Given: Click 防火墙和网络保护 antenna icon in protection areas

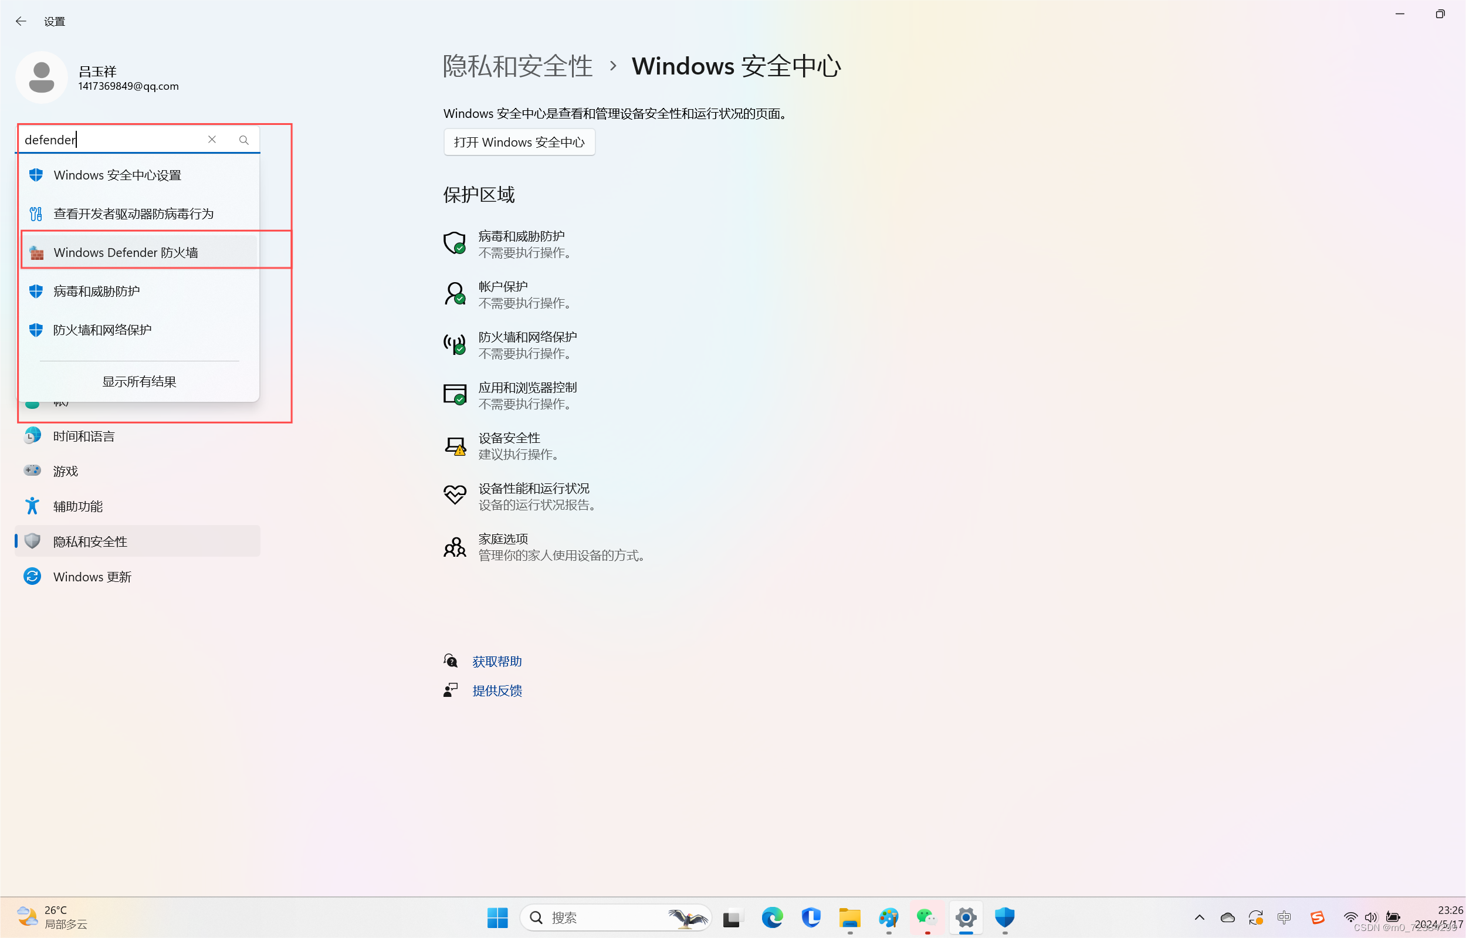Looking at the screenshot, I should 455,345.
